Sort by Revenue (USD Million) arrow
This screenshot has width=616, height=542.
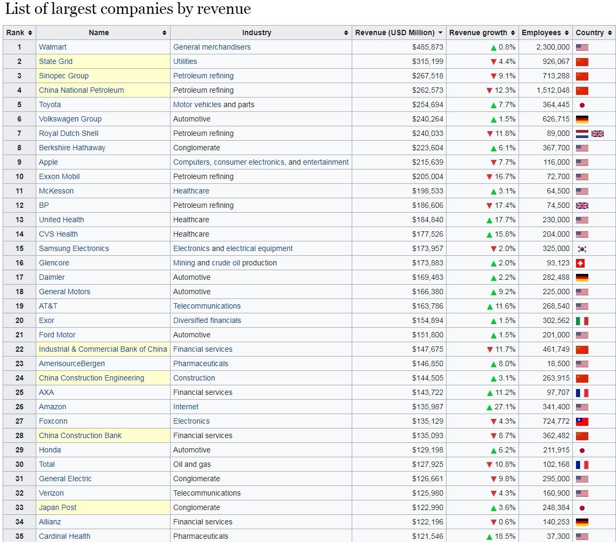440,33
